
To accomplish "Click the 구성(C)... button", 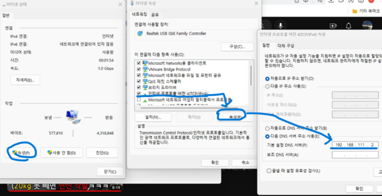I will click(237, 47).
